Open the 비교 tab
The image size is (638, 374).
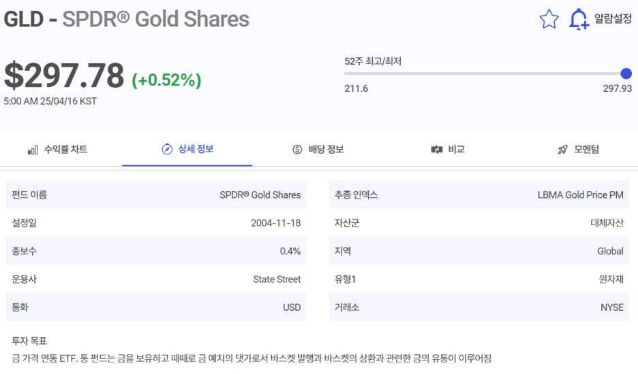point(448,150)
